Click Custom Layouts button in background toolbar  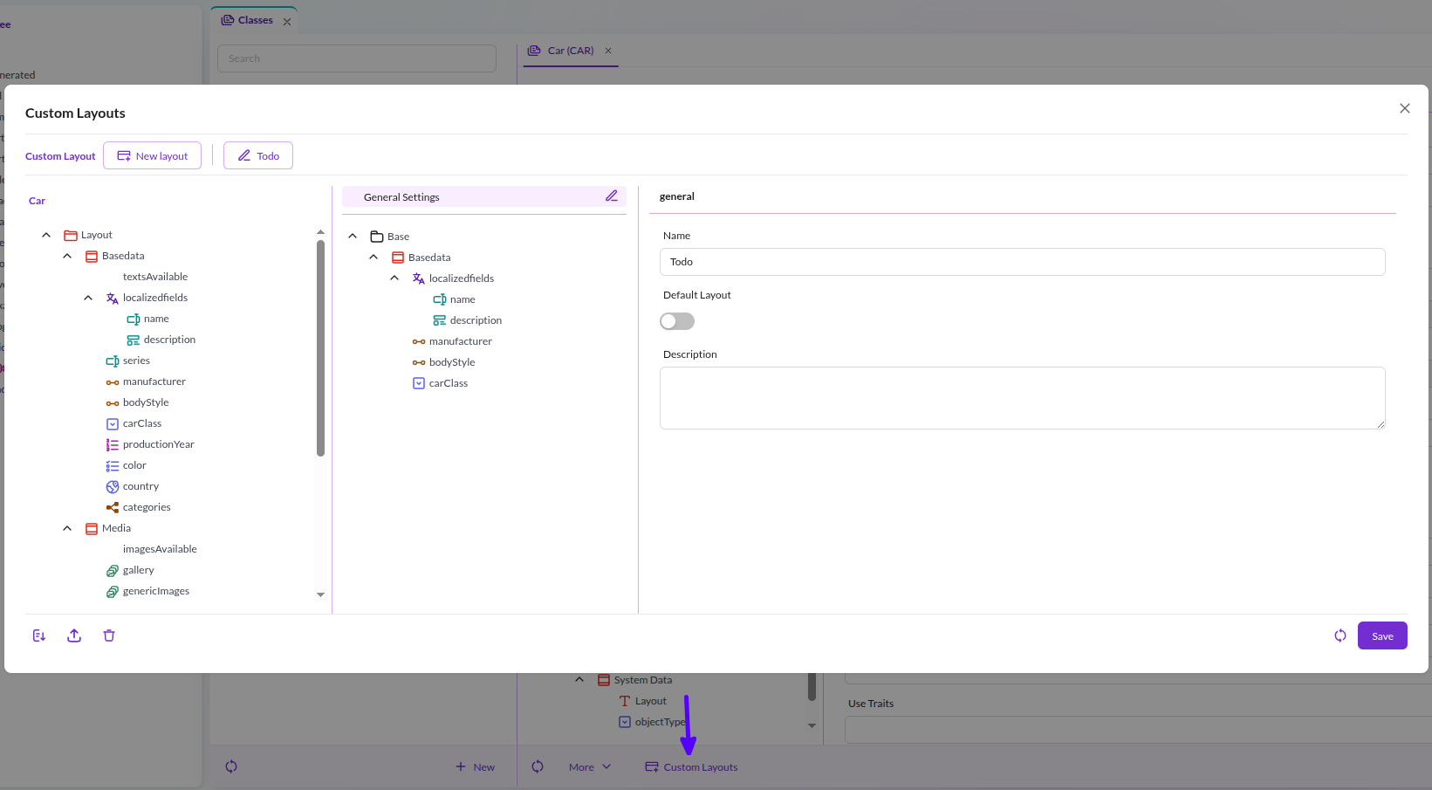pyautogui.click(x=691, y=766)
